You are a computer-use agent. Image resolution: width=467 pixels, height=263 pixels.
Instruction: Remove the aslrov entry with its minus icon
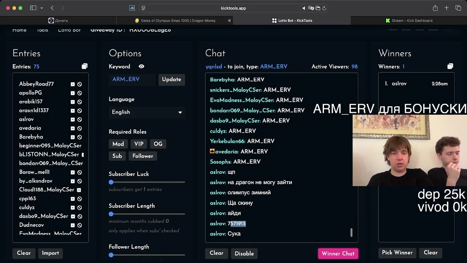[73, 119]
